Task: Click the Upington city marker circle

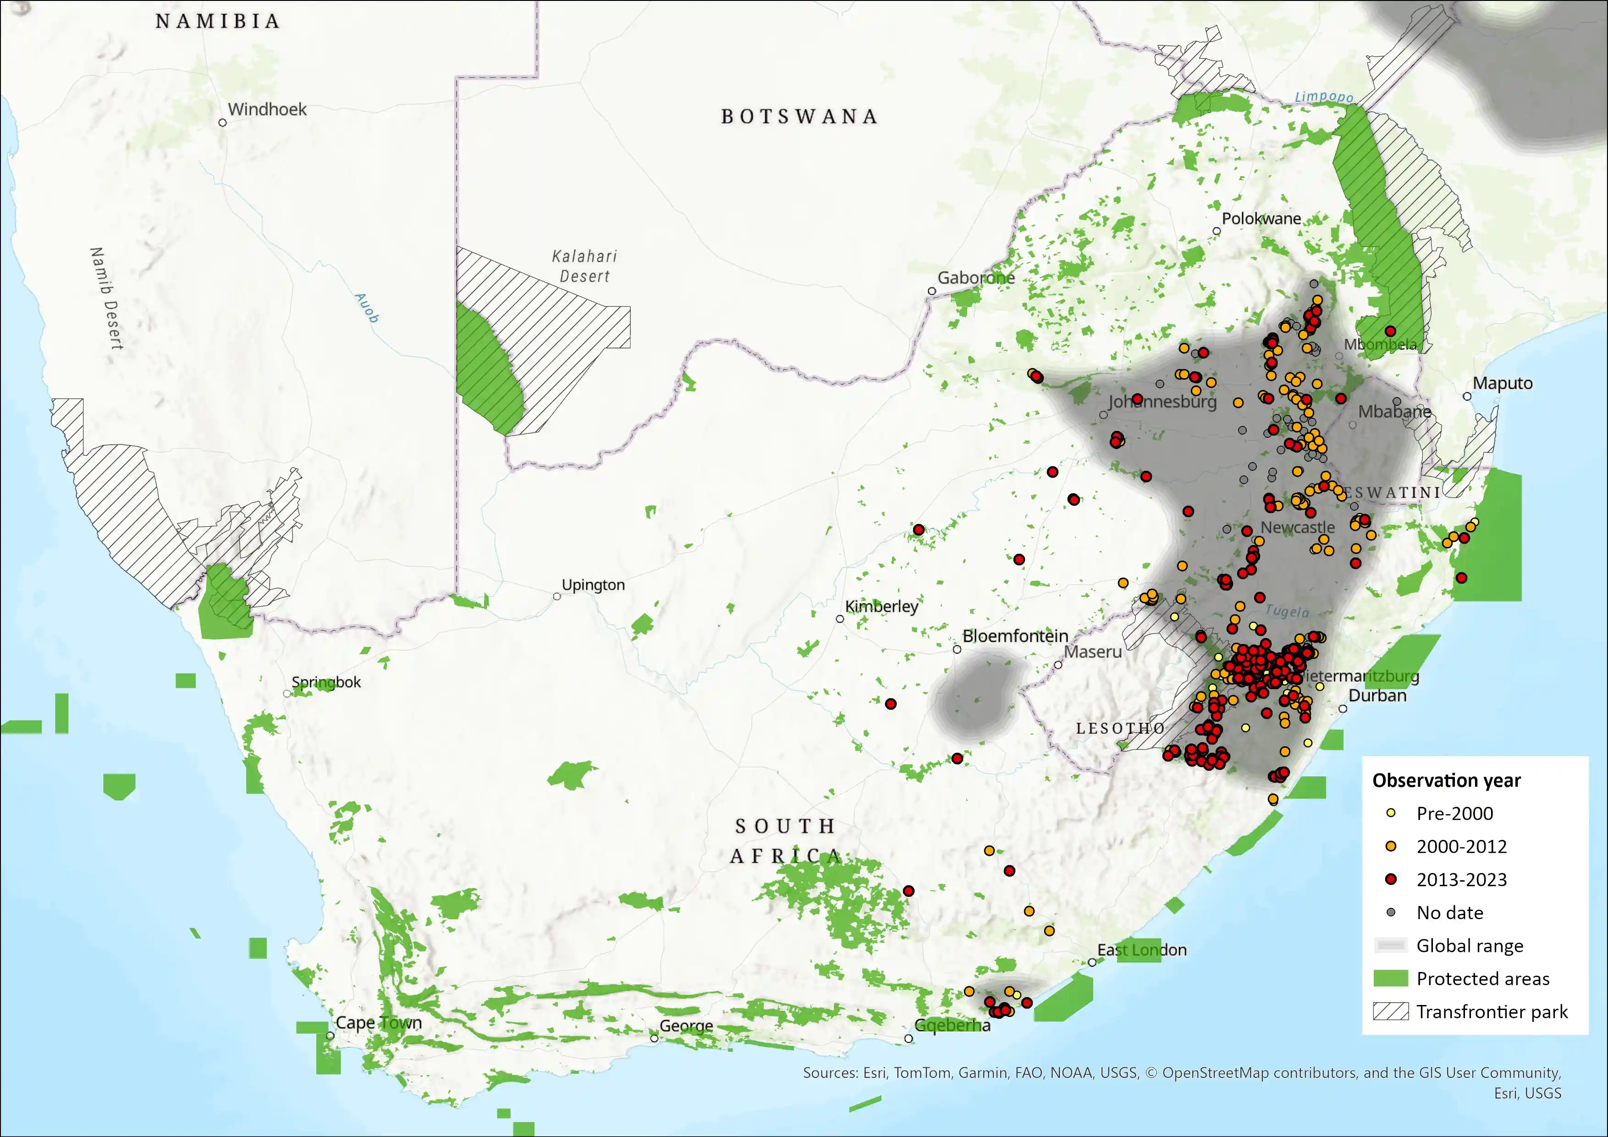Action: [557, 597]
